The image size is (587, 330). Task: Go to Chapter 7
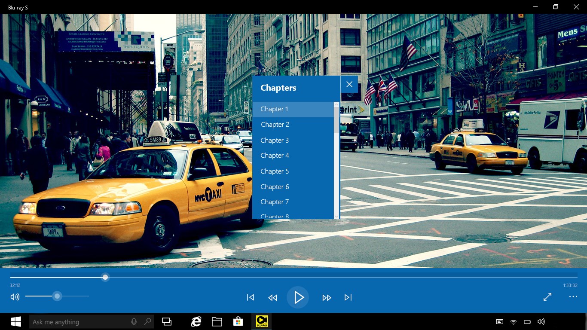(275, 202)
